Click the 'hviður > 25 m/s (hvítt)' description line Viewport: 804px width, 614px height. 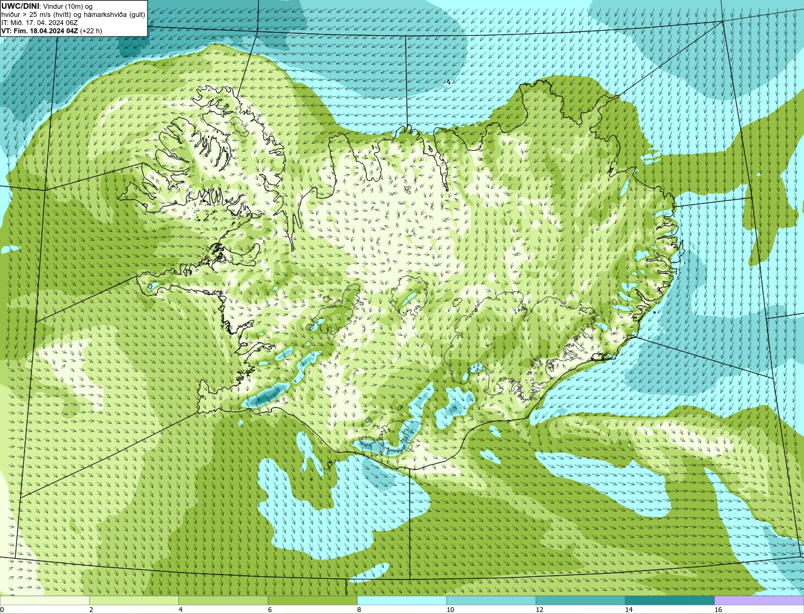[73, 14]
